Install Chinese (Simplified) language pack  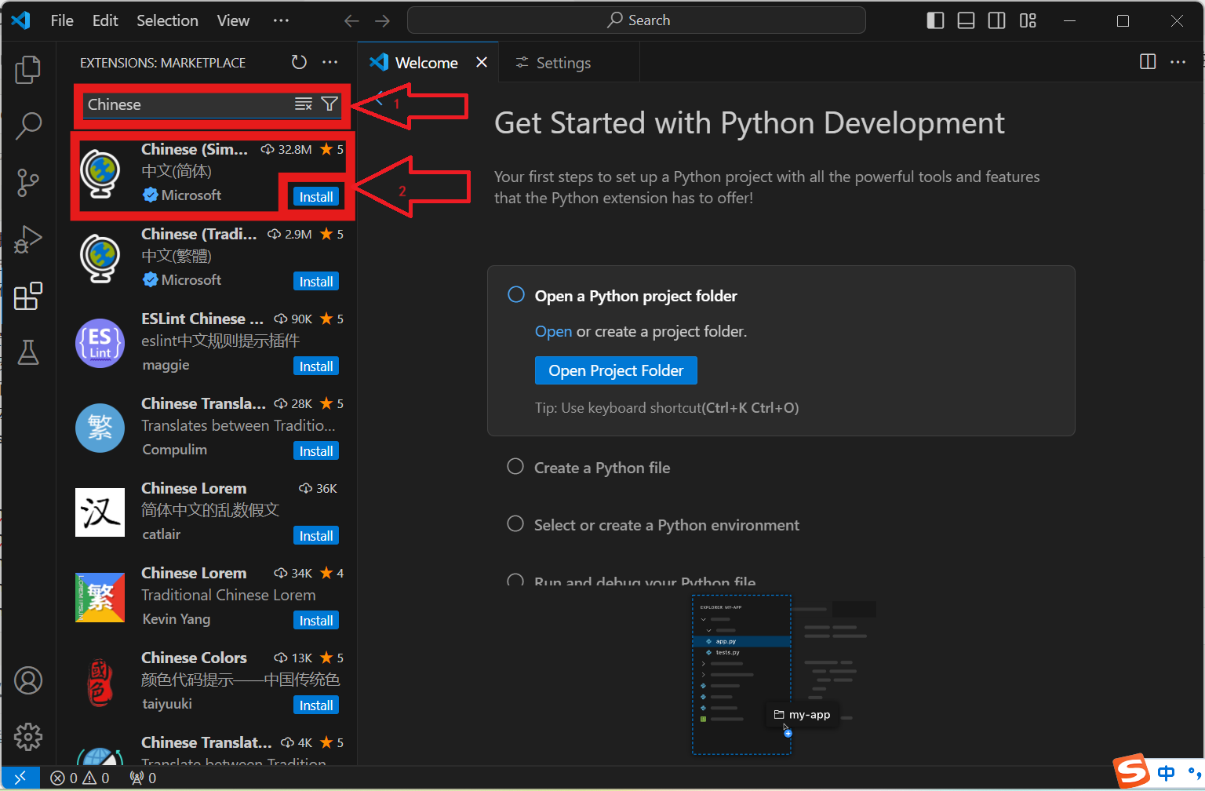tap(316, 197)
